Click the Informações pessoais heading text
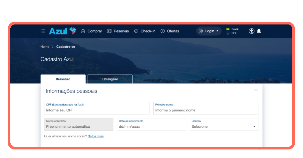Screen dimensions: 303x158 pos(72,91)
